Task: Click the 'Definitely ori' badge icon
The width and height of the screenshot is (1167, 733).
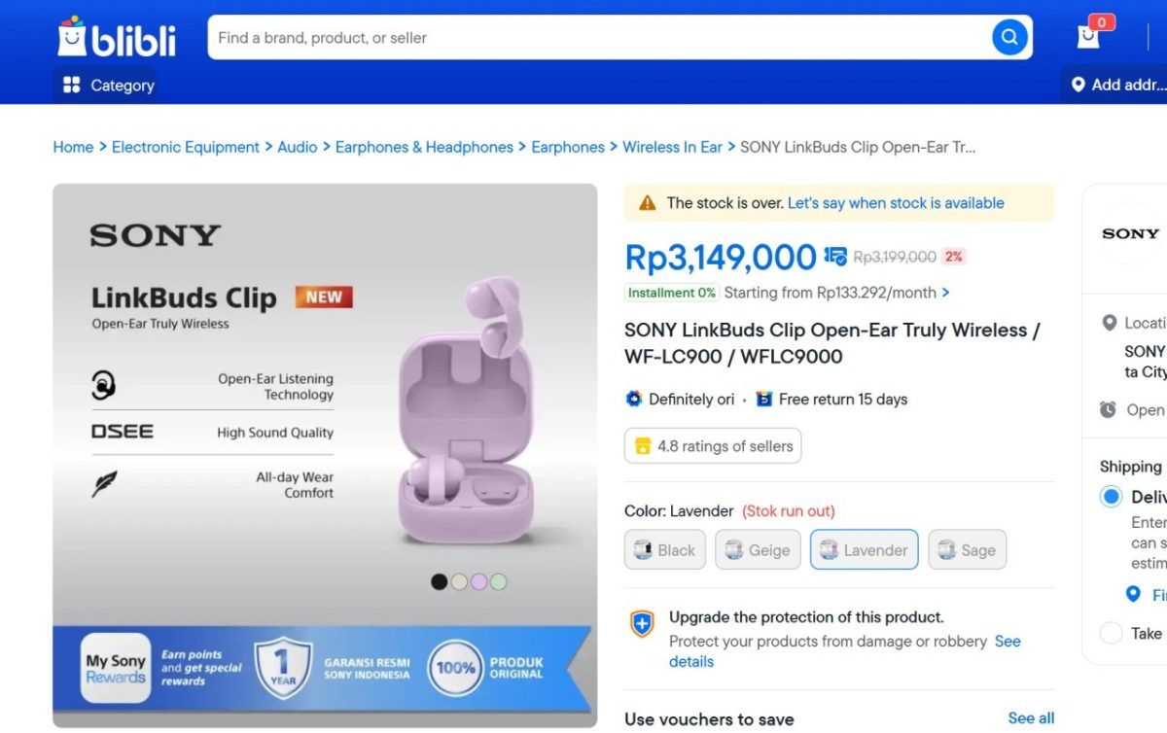Action: pos(634,399)
